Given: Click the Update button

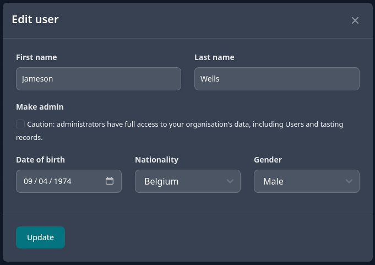Looking at the screenshot, I should click(40, 237).
